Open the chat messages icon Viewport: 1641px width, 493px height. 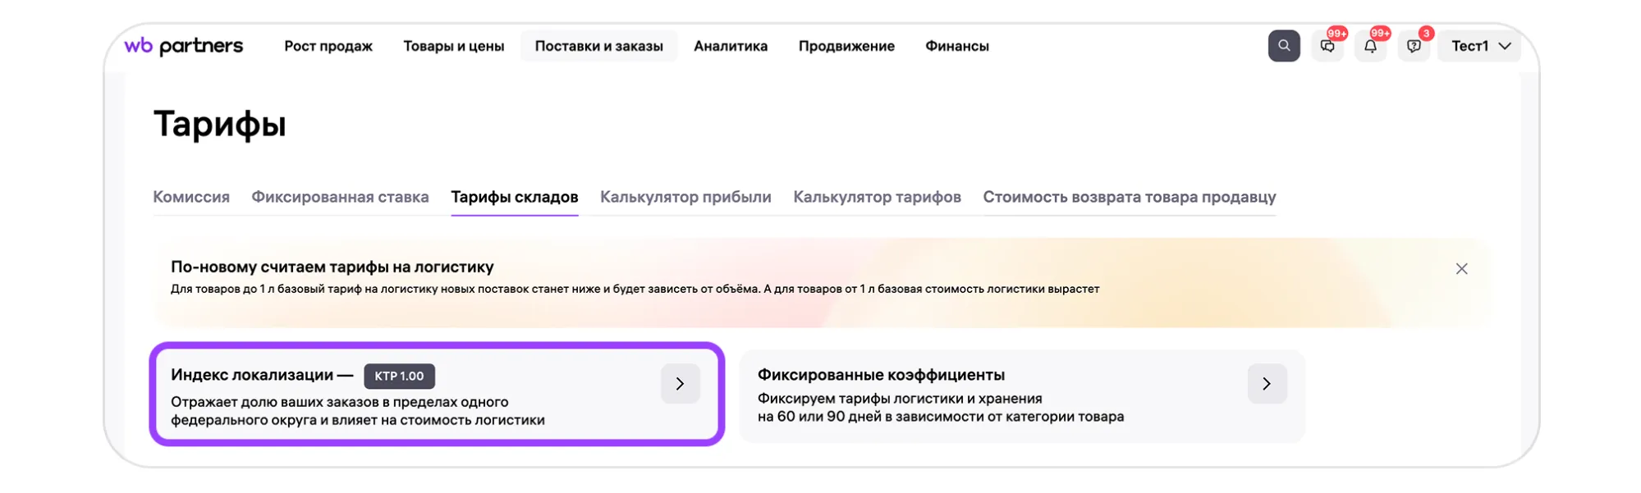(x=1327, y=47)
